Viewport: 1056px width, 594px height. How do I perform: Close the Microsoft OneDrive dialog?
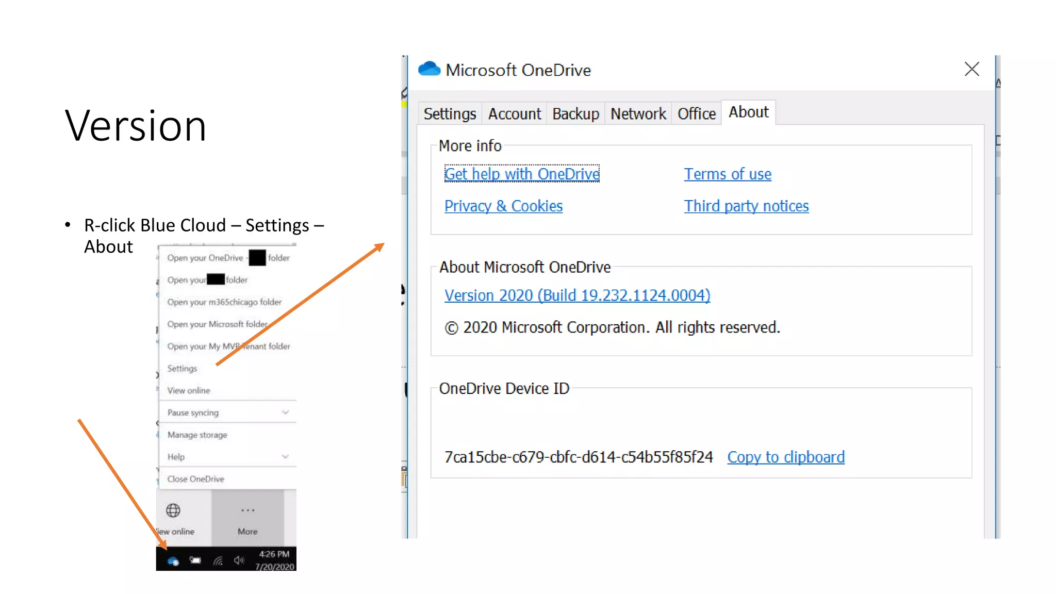tap(972, 69)
